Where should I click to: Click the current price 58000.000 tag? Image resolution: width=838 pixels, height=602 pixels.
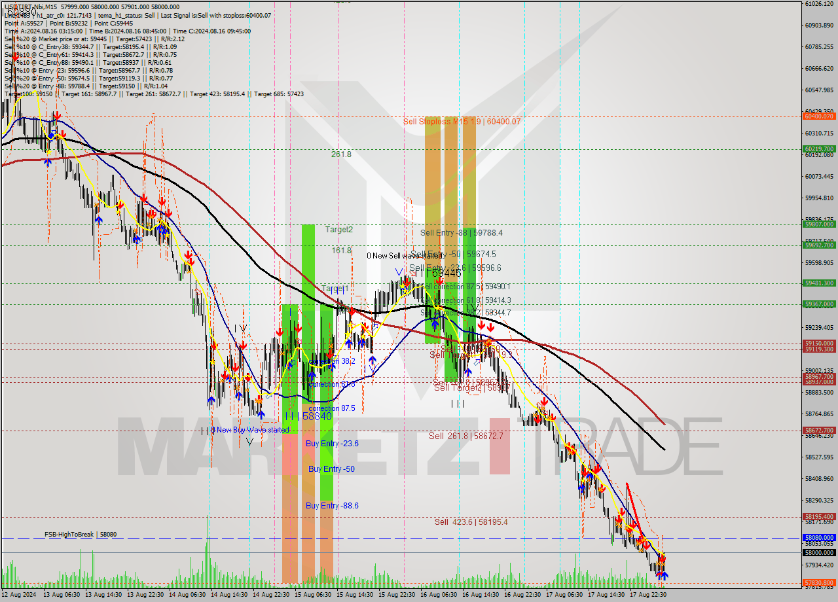point(818,552)
